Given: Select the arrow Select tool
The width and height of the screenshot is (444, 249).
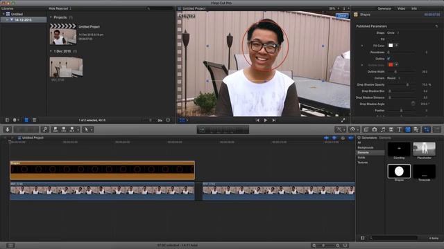Looking at the screenshot, I should pyautogui.click(x=86, y=129).
